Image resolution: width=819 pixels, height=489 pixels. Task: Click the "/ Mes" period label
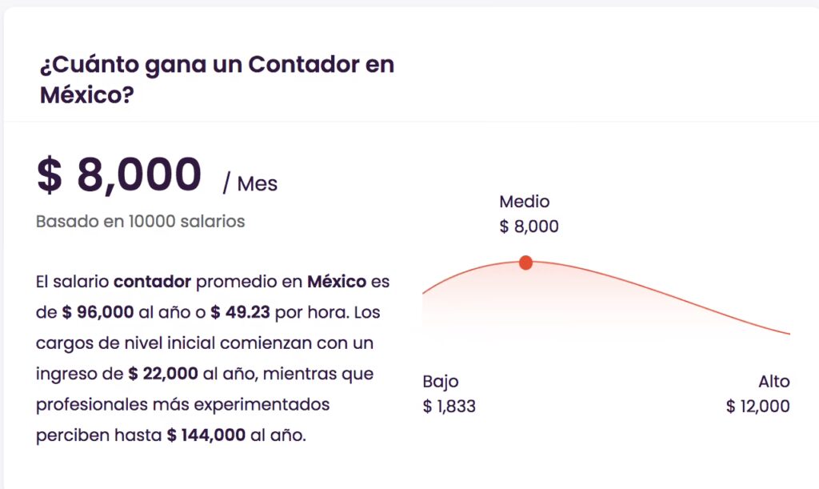point(250,184)
